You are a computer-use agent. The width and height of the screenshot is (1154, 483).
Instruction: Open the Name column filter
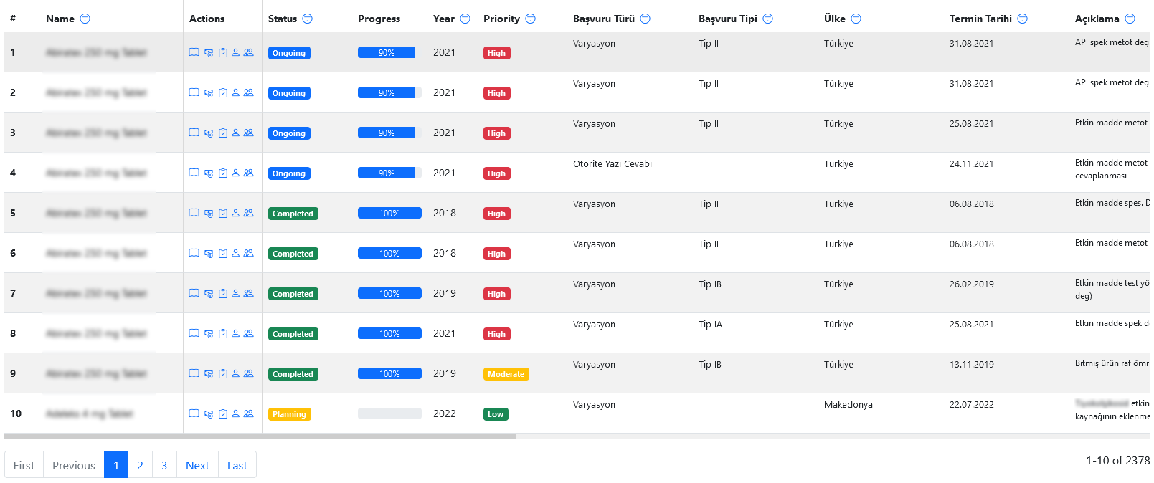pos(85,19)
